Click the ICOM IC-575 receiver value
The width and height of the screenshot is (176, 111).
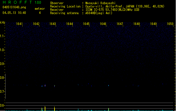click(x=112, y=10)
